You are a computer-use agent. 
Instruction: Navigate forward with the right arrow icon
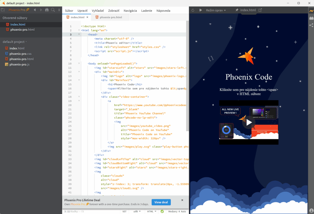point(41,10)
